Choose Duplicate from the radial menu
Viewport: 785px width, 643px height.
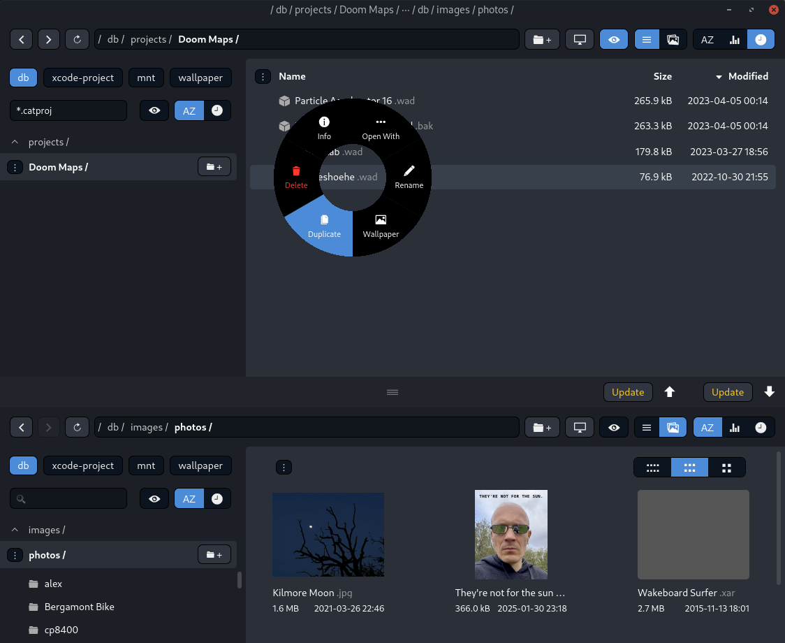[x=324, y=226]
